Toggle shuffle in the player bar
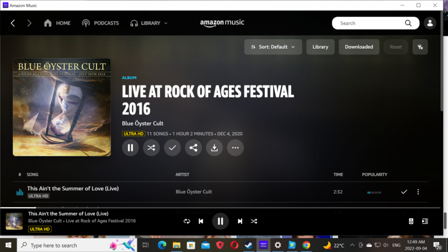 tap(254, 221)
